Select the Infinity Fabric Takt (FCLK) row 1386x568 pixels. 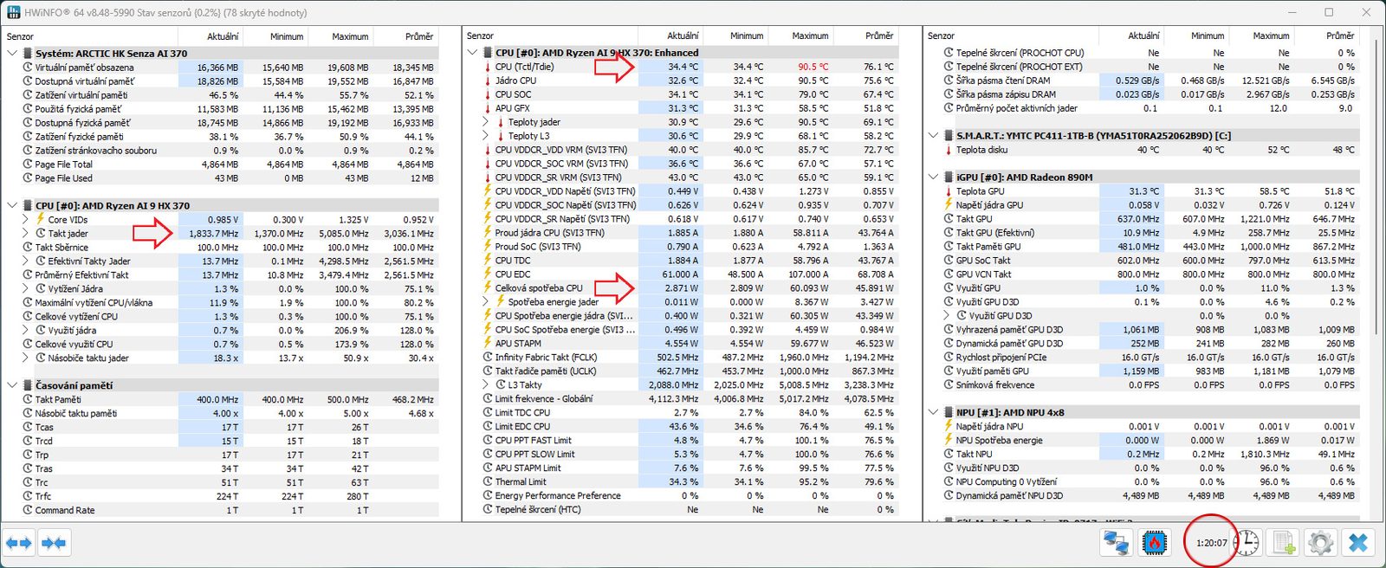pyautogui.click(x=681, y=357)
